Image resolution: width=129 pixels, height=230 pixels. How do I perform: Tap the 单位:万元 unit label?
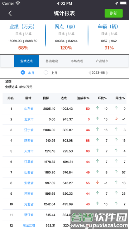click(26, 87)
